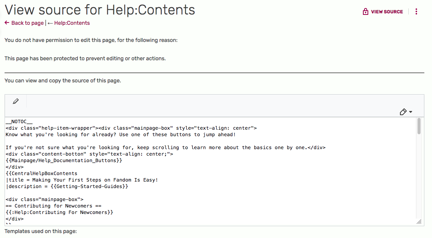Click the lock icon VIEW SOURCE button
Viewport: 432px width, 238px height.
pos(383,12)
